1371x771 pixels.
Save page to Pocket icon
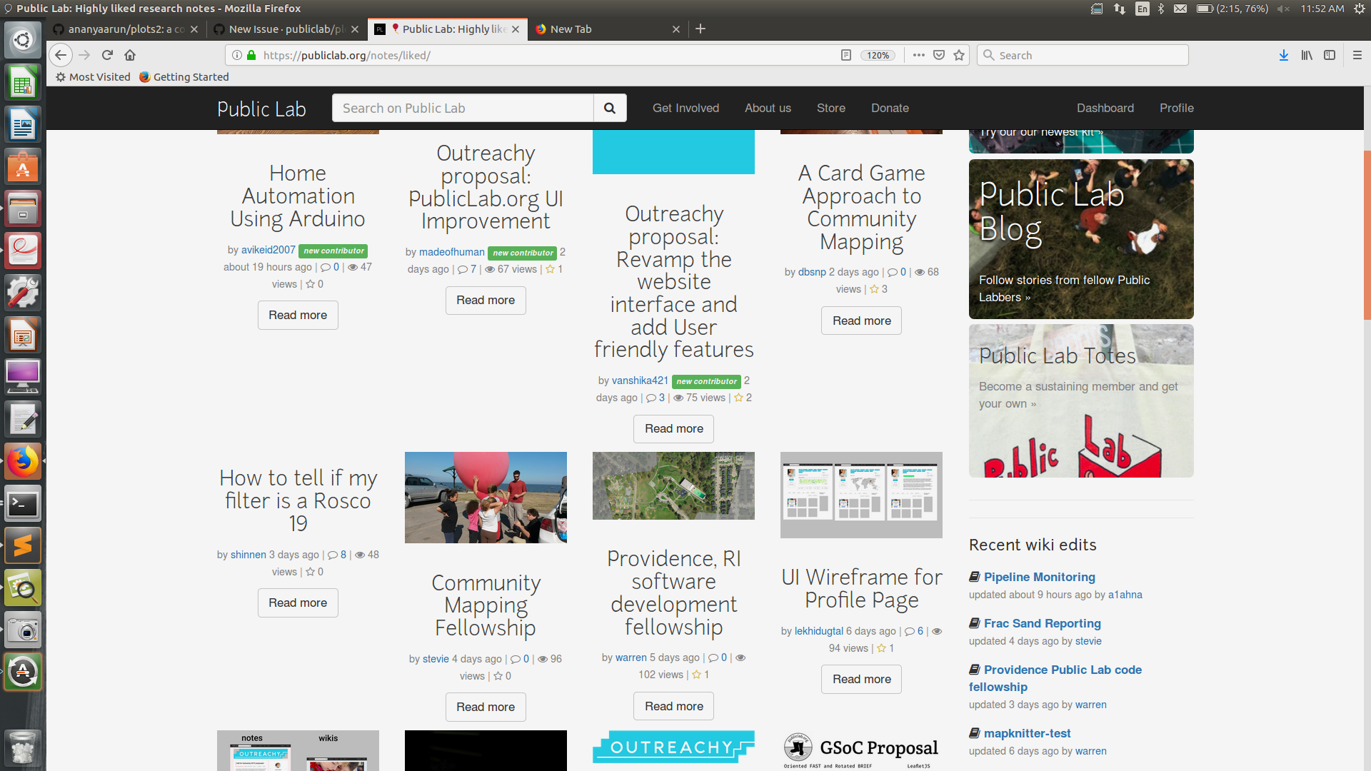click(x=939, y=55)
